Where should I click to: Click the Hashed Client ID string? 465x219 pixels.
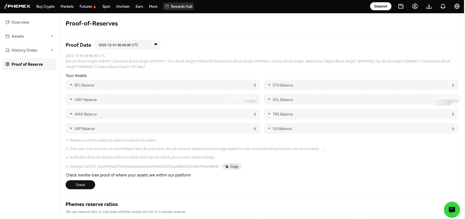158,166
